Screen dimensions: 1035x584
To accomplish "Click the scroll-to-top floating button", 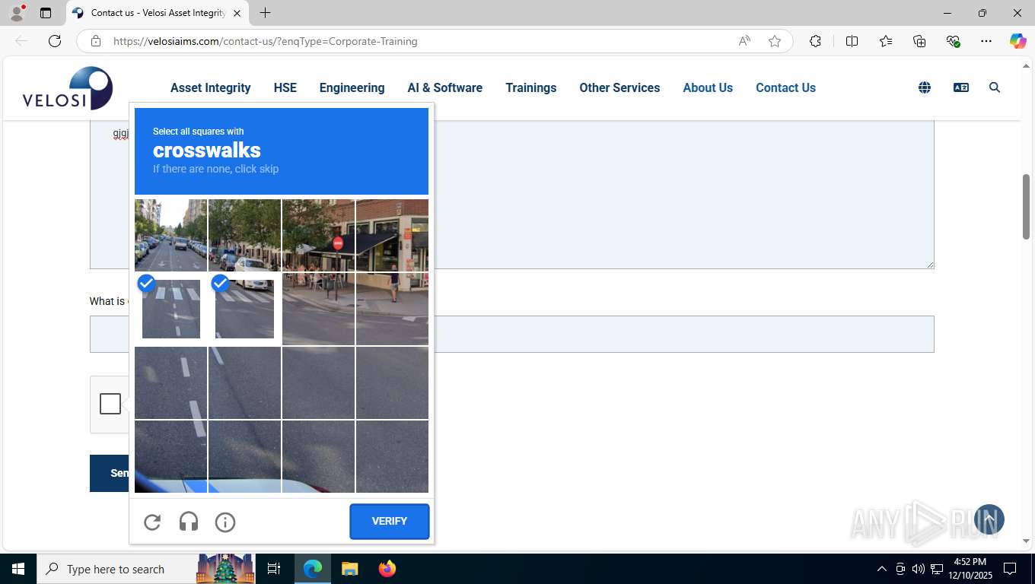I will [x=989, y=519].
